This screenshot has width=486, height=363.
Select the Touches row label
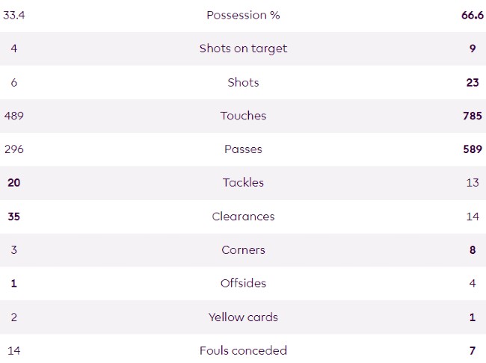pos(243,116)
